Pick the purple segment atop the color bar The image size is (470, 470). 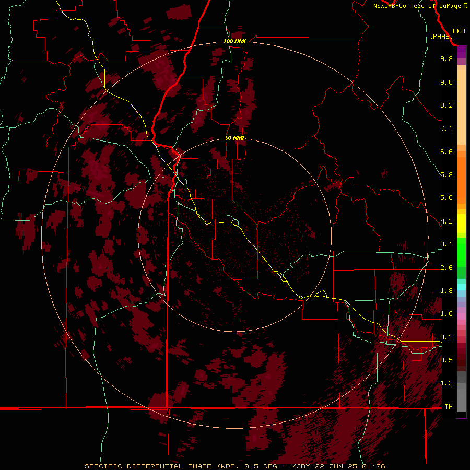point(461,53)
